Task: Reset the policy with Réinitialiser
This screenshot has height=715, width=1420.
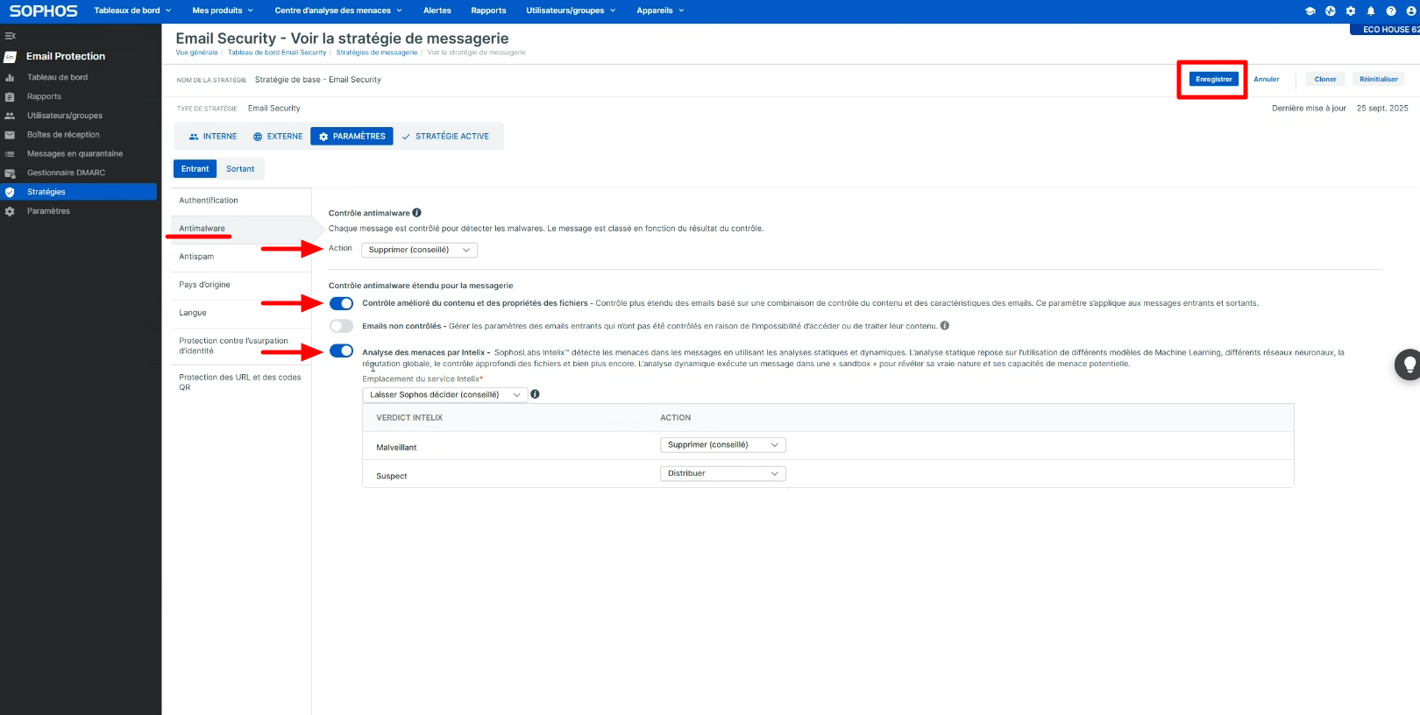Action: click(1379, 79)
